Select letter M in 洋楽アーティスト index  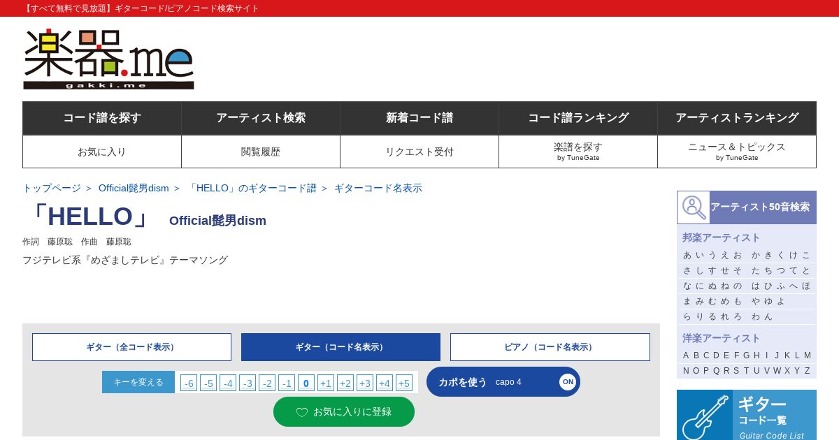pos(808,355)
